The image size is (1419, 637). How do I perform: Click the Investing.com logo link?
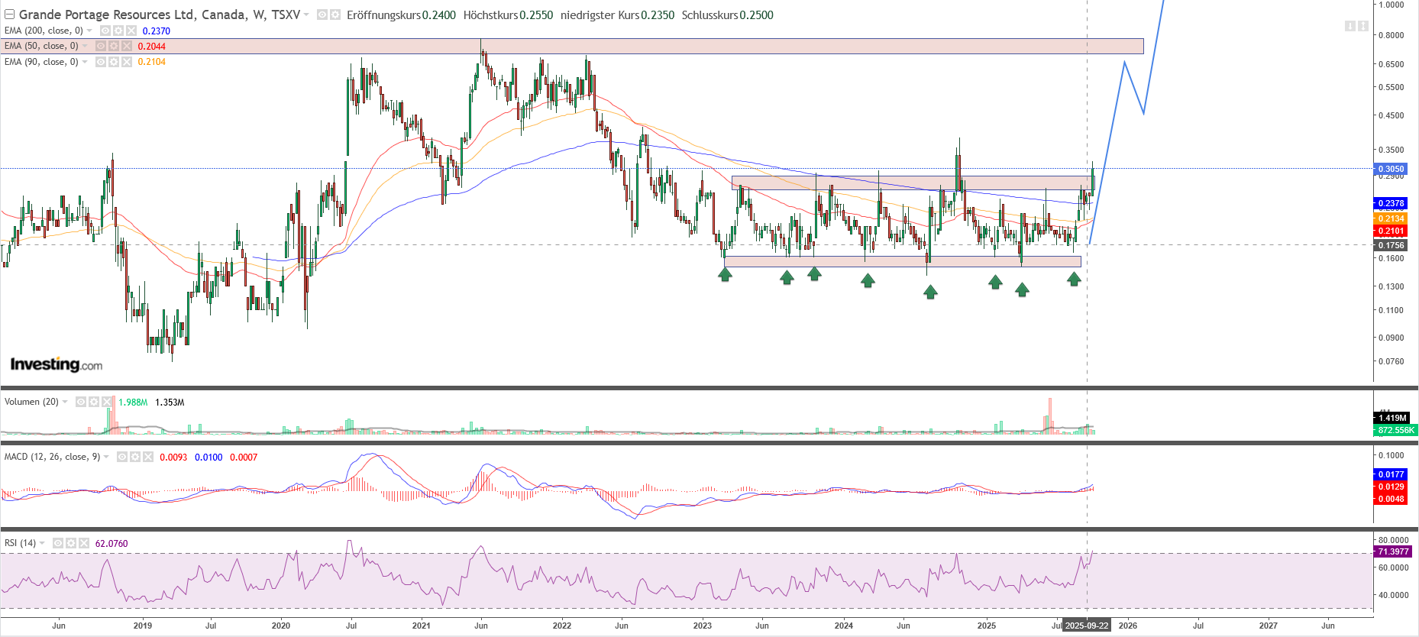point(57,364)
